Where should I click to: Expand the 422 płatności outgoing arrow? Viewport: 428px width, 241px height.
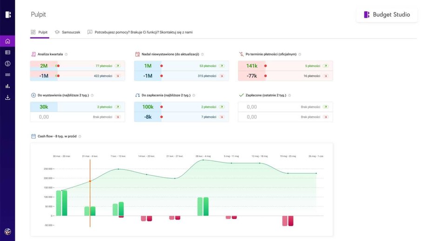coord(118,76)
